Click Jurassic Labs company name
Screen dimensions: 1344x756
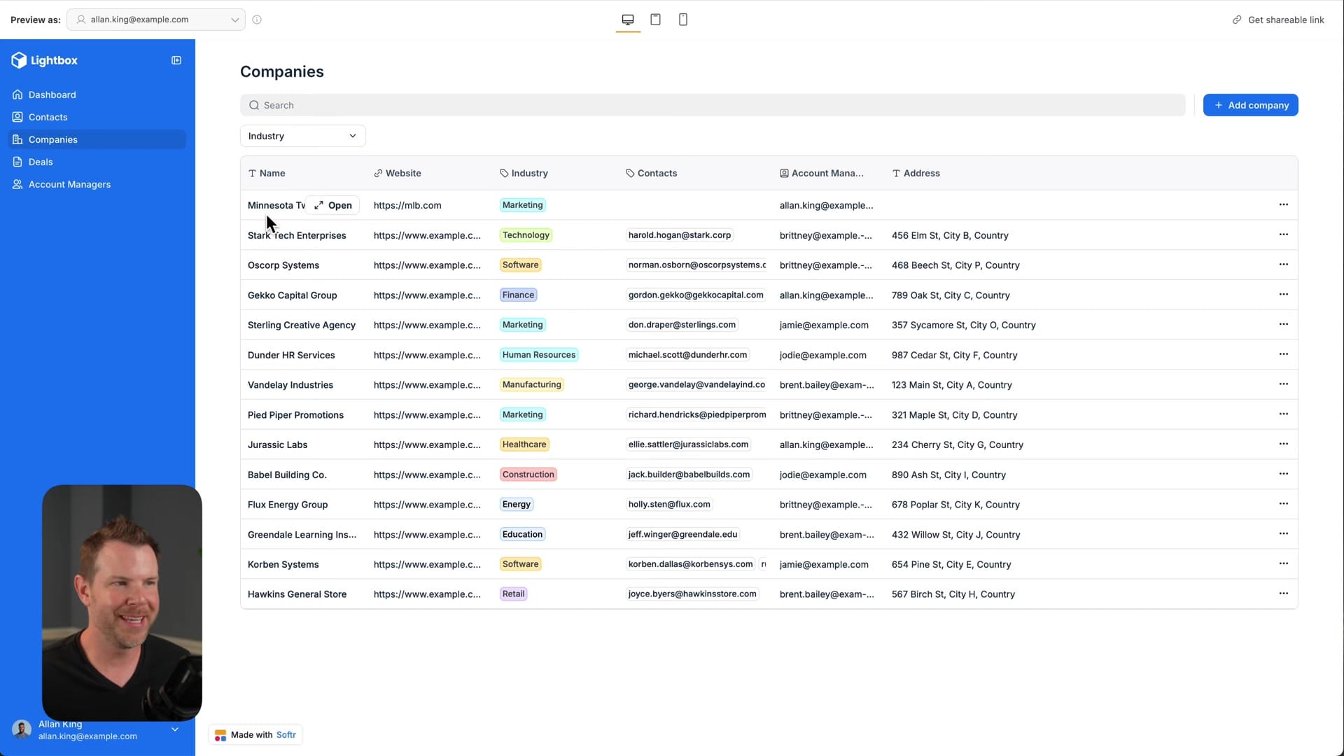click(277, 444)
